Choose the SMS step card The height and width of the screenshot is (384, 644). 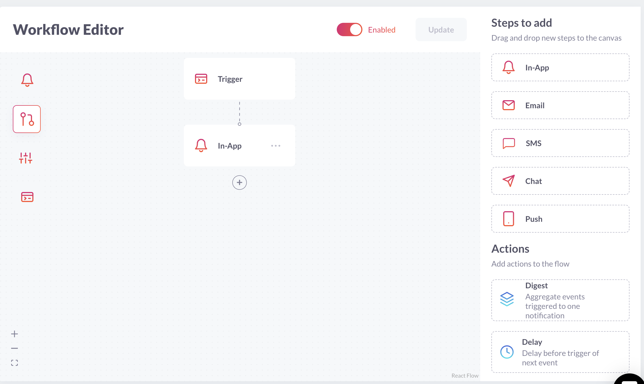pos(560,143)
